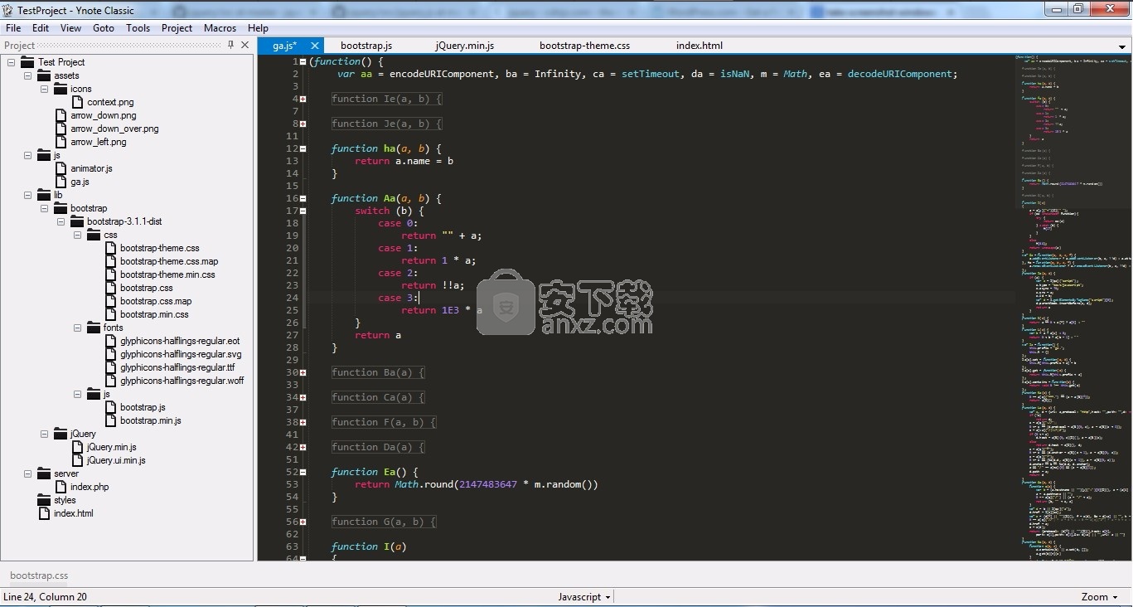The image size is (1133, 607).
Task: Click the number 2147483647 in code
Action: point(487,484)
